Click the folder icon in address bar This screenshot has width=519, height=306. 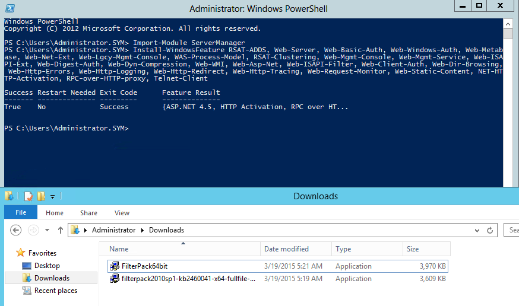click(75, 230)
